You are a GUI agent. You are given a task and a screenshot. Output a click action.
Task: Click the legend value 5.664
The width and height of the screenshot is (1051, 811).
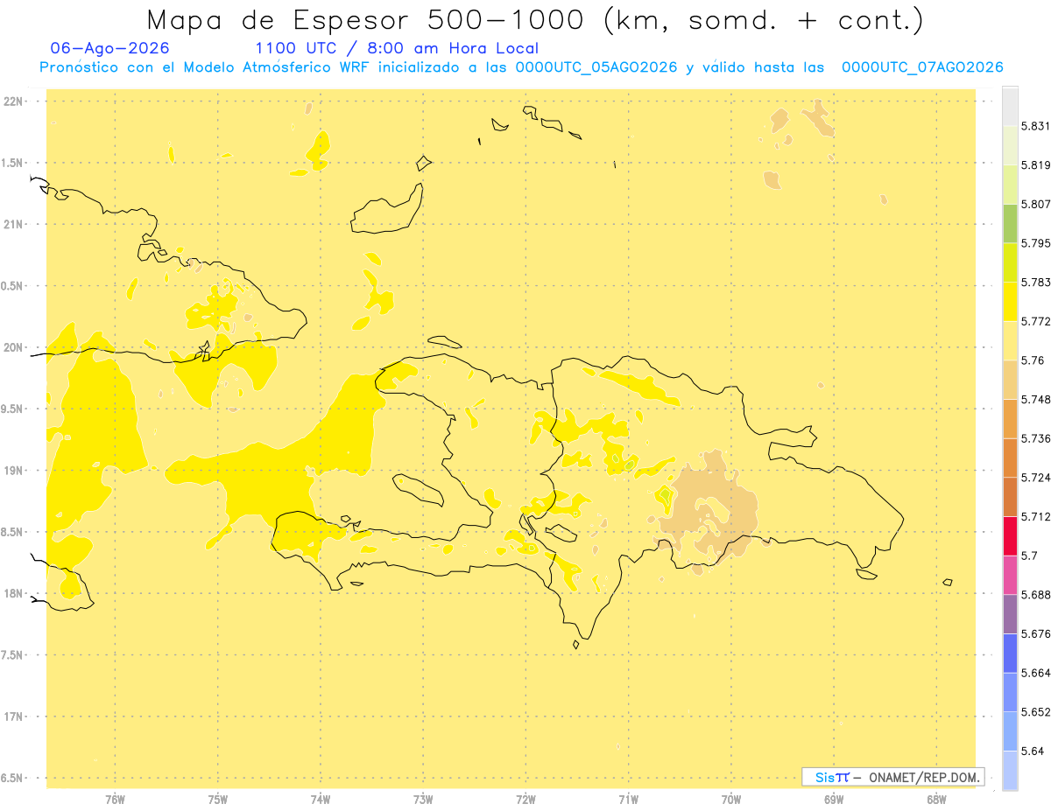1036,673
